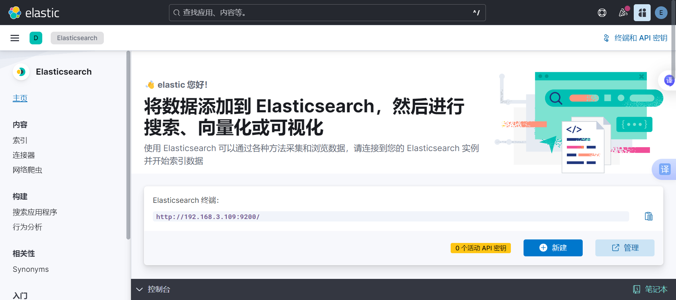Click the D space selector badge
Image resolution: width=676 pixels, height=300 pixels.
36,38
